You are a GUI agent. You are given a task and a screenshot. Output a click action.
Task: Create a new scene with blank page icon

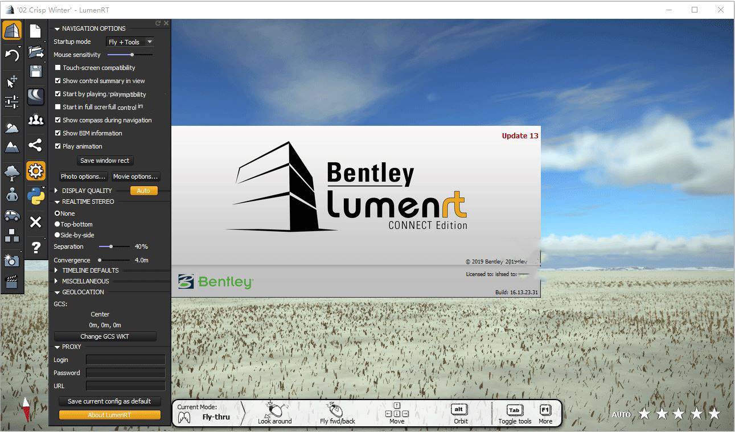35,31
